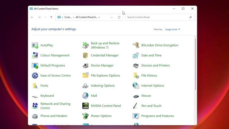
Task: Click NVIDIA Control Panel link text
Action: click(106, 106)
